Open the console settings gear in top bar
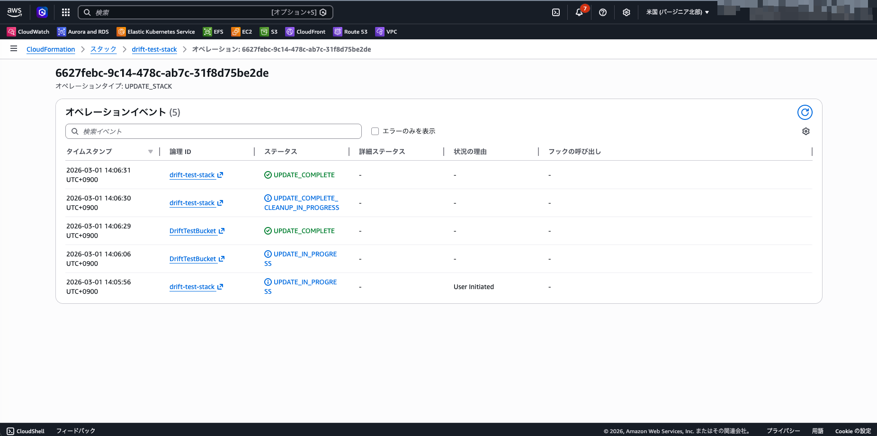Screen dimensions: 877x436 626,12
